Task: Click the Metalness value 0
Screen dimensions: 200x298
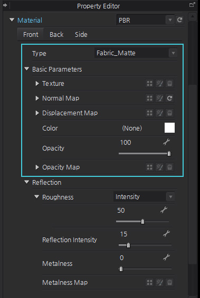Action: (x=122, y=258)
